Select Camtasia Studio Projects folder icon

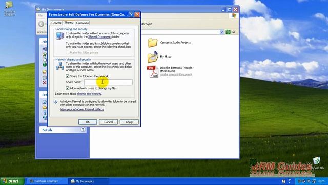click(x=153, y=43)
